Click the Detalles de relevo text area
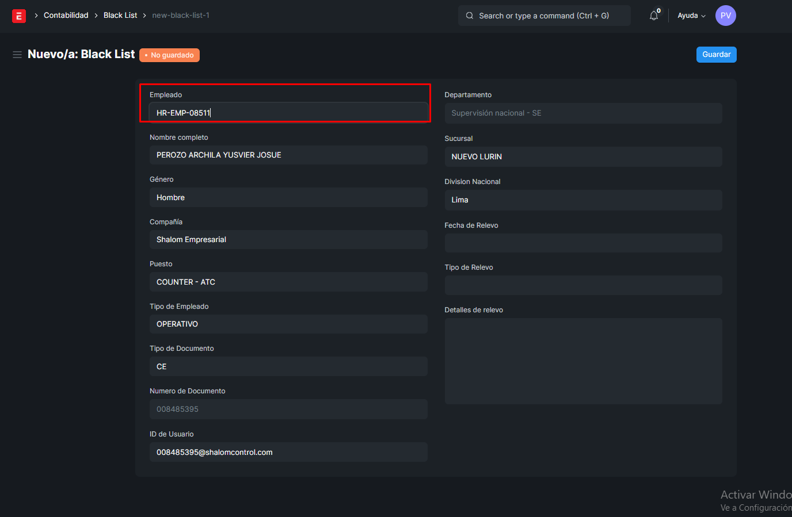The width and height of the screenshot is (792, 517). (x=582, y=361)
